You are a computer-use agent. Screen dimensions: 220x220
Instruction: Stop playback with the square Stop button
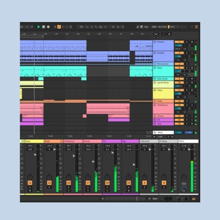tap(43, 27)
